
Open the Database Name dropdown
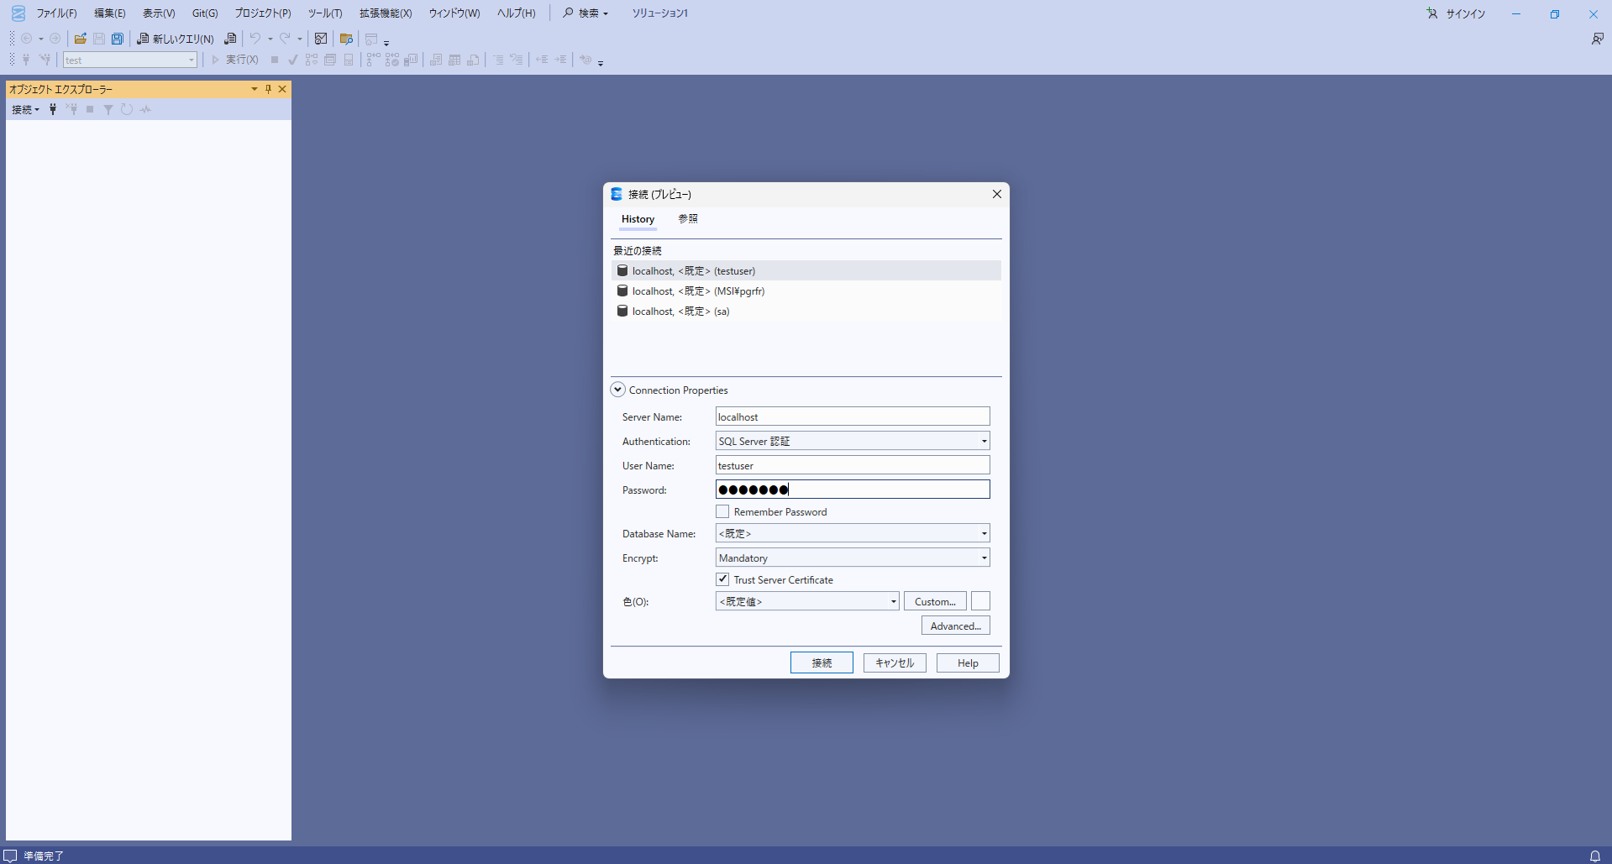click(x=983, y=532)
